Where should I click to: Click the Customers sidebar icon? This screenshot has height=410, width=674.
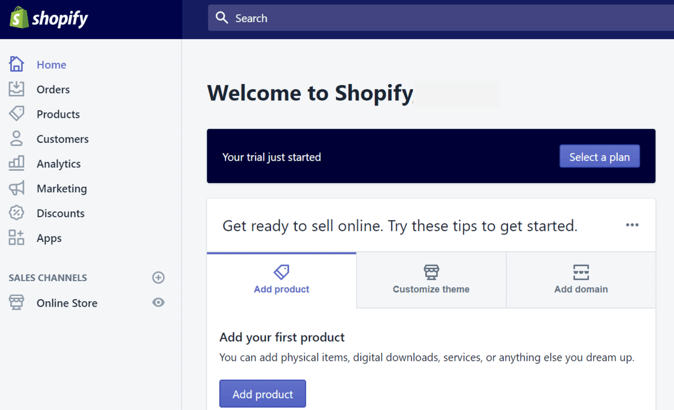16,139
